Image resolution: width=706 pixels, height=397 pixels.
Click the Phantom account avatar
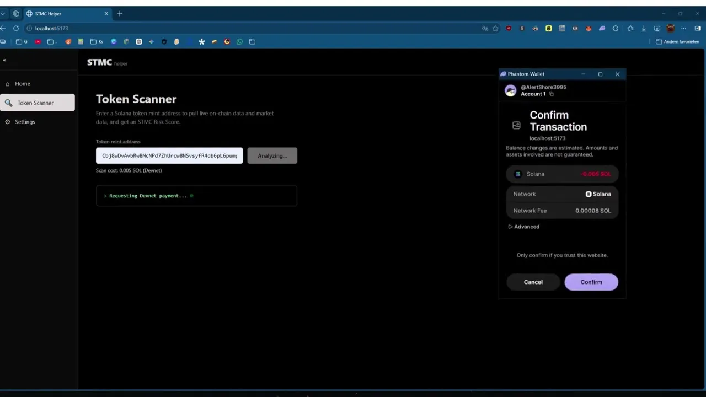[x=511, y=91]
